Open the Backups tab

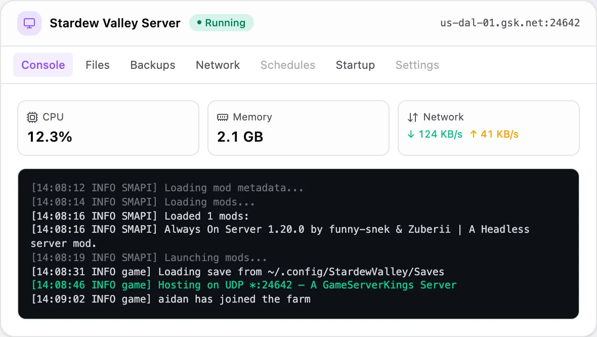pyautogui.click(x=153, y=65)
